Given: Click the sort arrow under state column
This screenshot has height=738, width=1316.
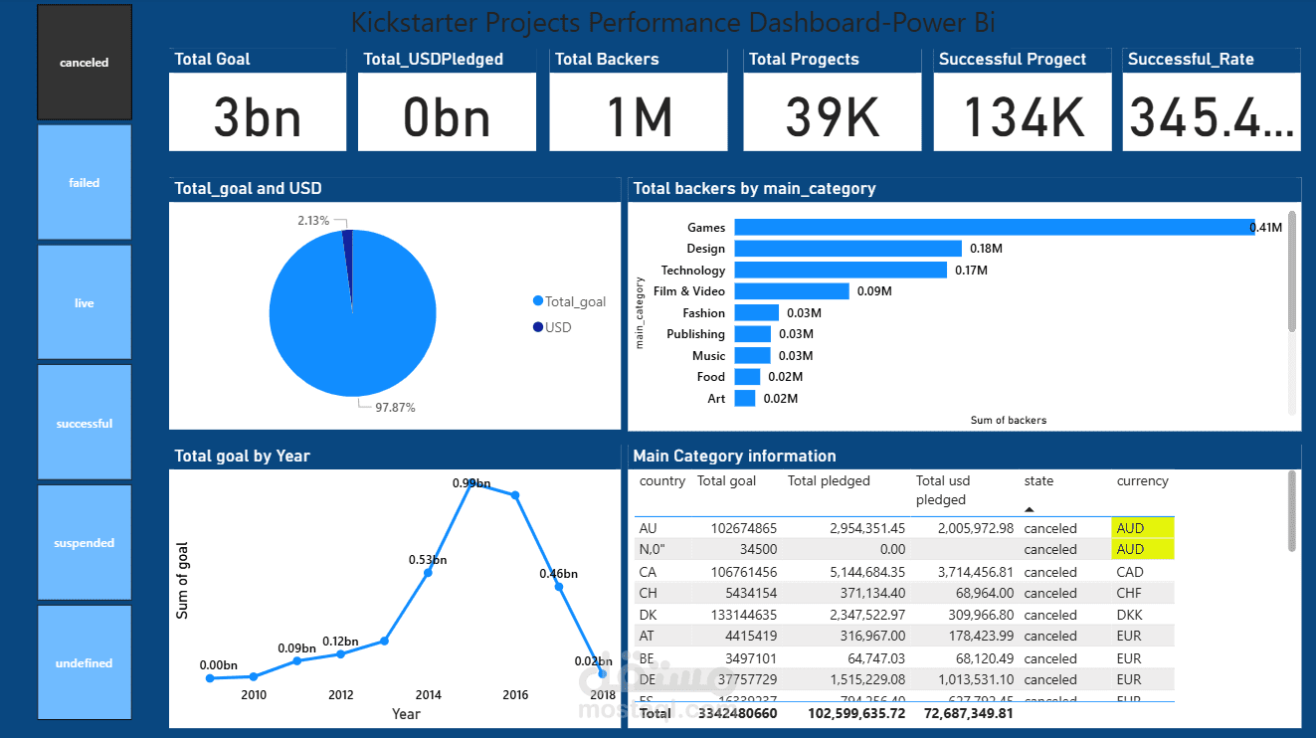Looking at the screenshot, I should tap(1030, 508).
